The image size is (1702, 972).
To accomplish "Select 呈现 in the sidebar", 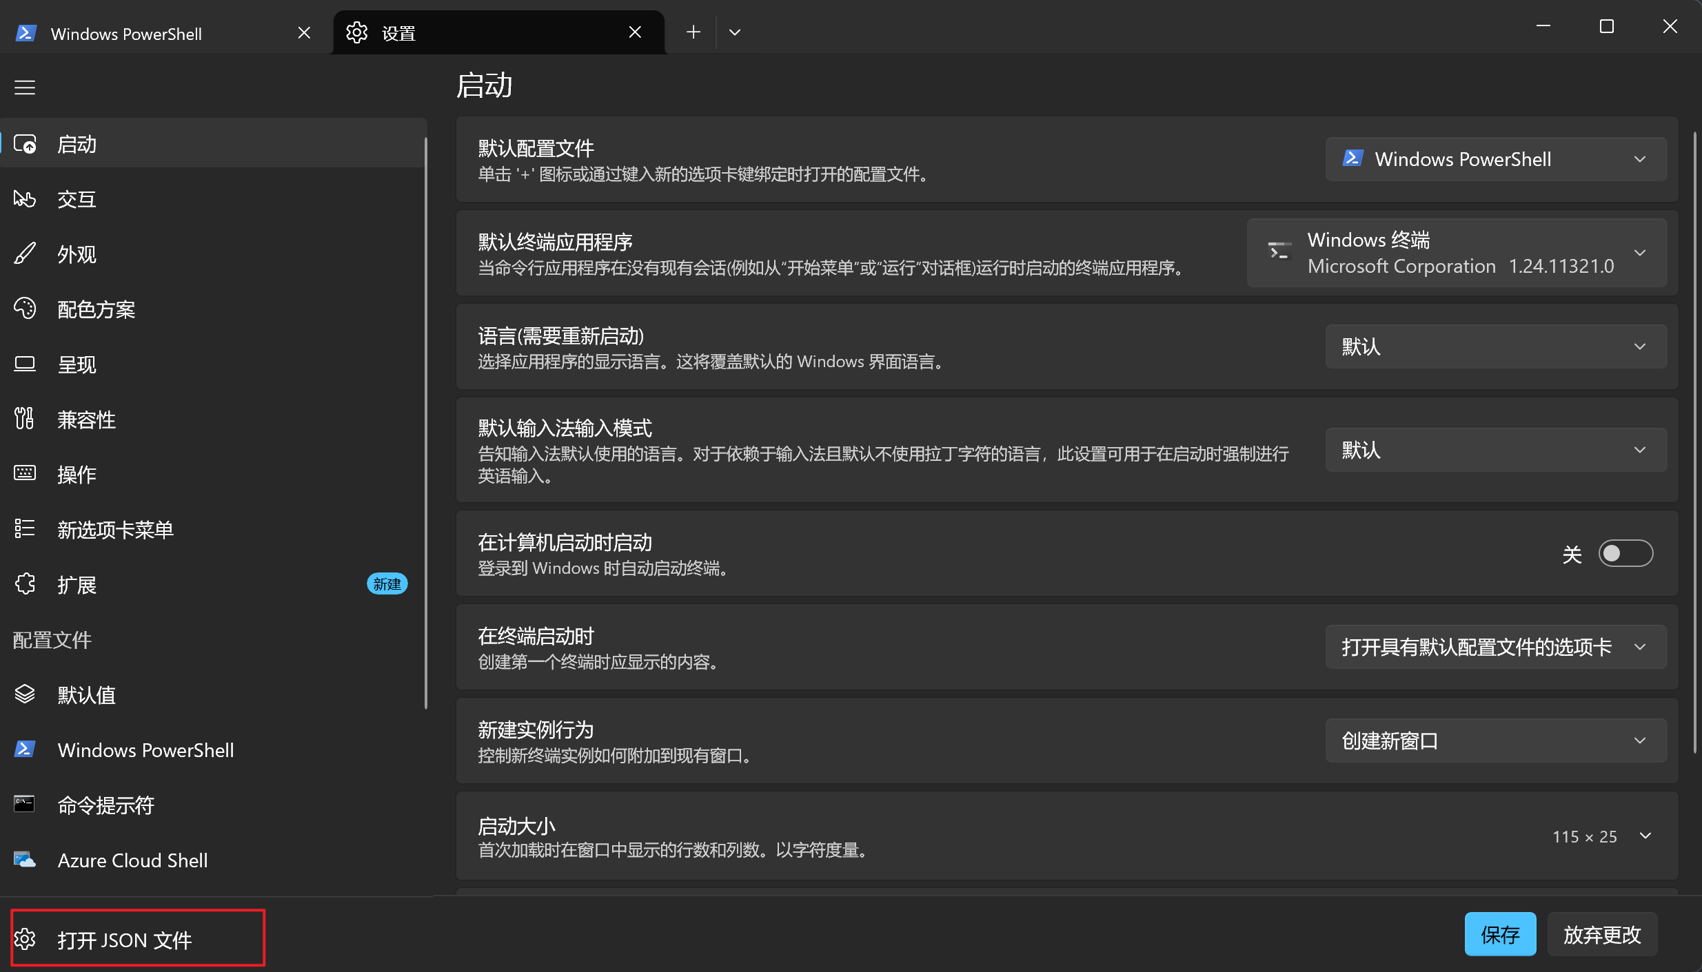I will tap(214, 364).
